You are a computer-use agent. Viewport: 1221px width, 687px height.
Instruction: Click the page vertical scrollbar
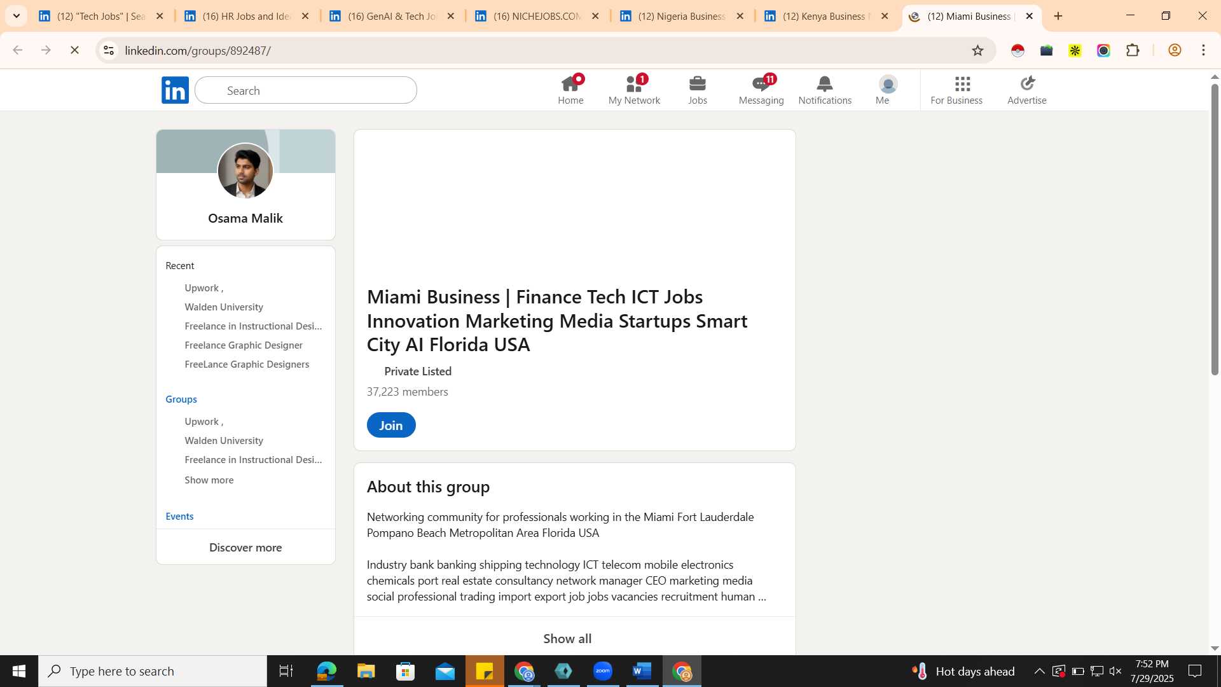[x=1215, y=229]
